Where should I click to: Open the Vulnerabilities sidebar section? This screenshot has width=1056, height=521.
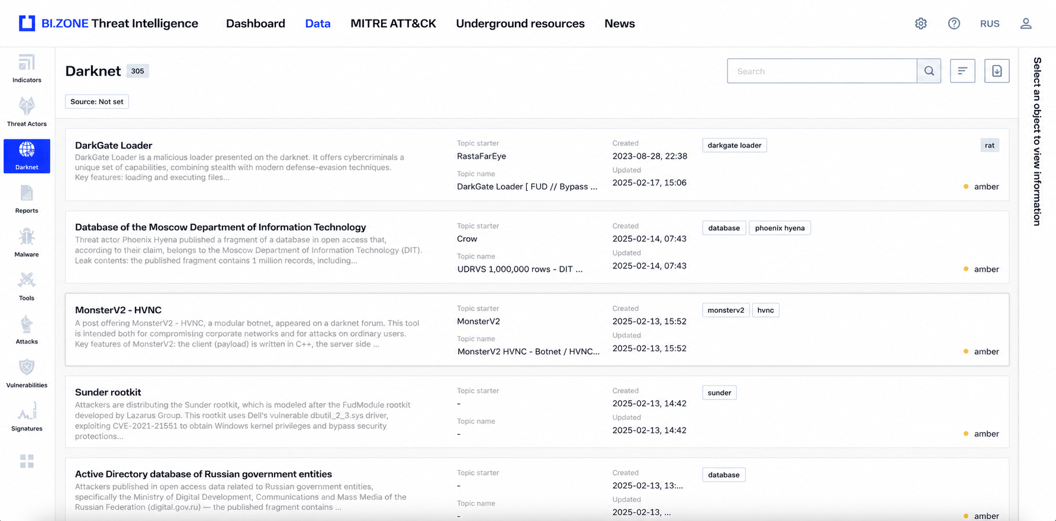coord(27,374)
